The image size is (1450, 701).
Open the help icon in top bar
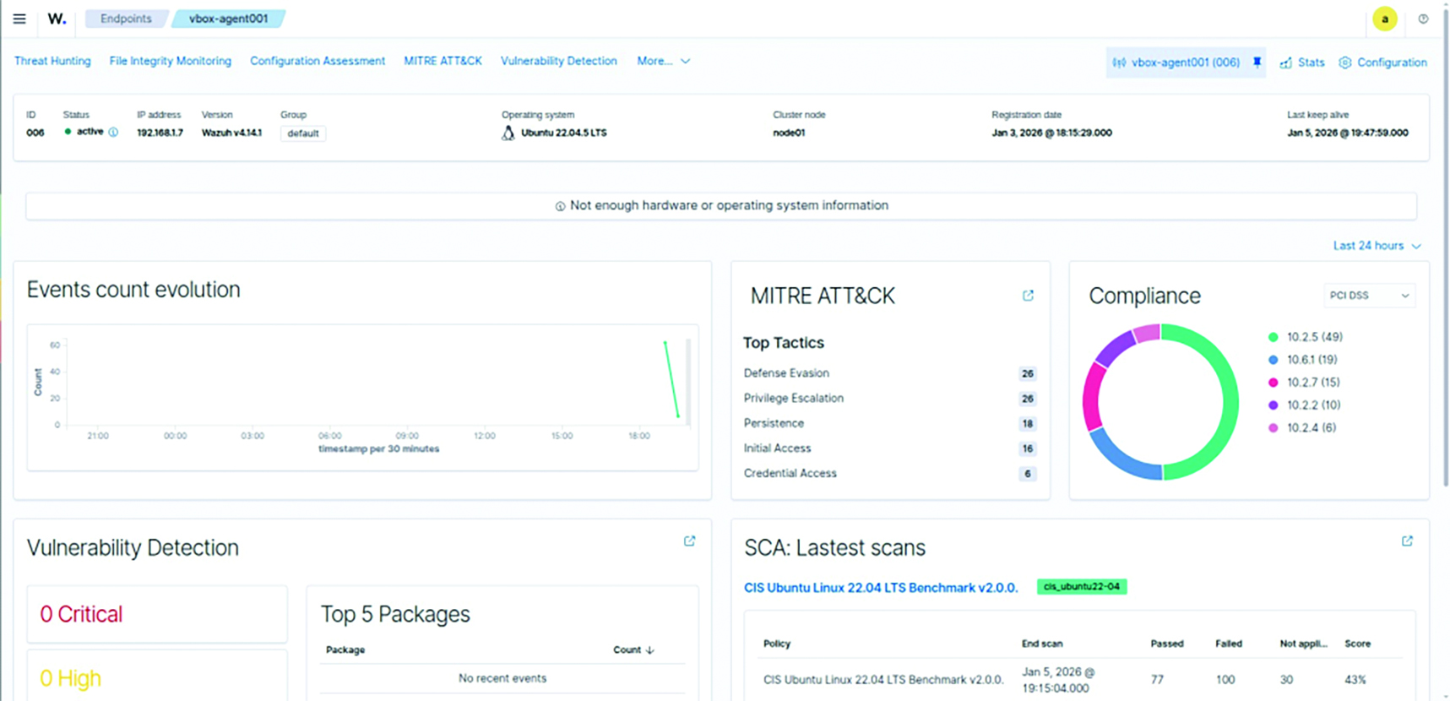pos(1423,19)
